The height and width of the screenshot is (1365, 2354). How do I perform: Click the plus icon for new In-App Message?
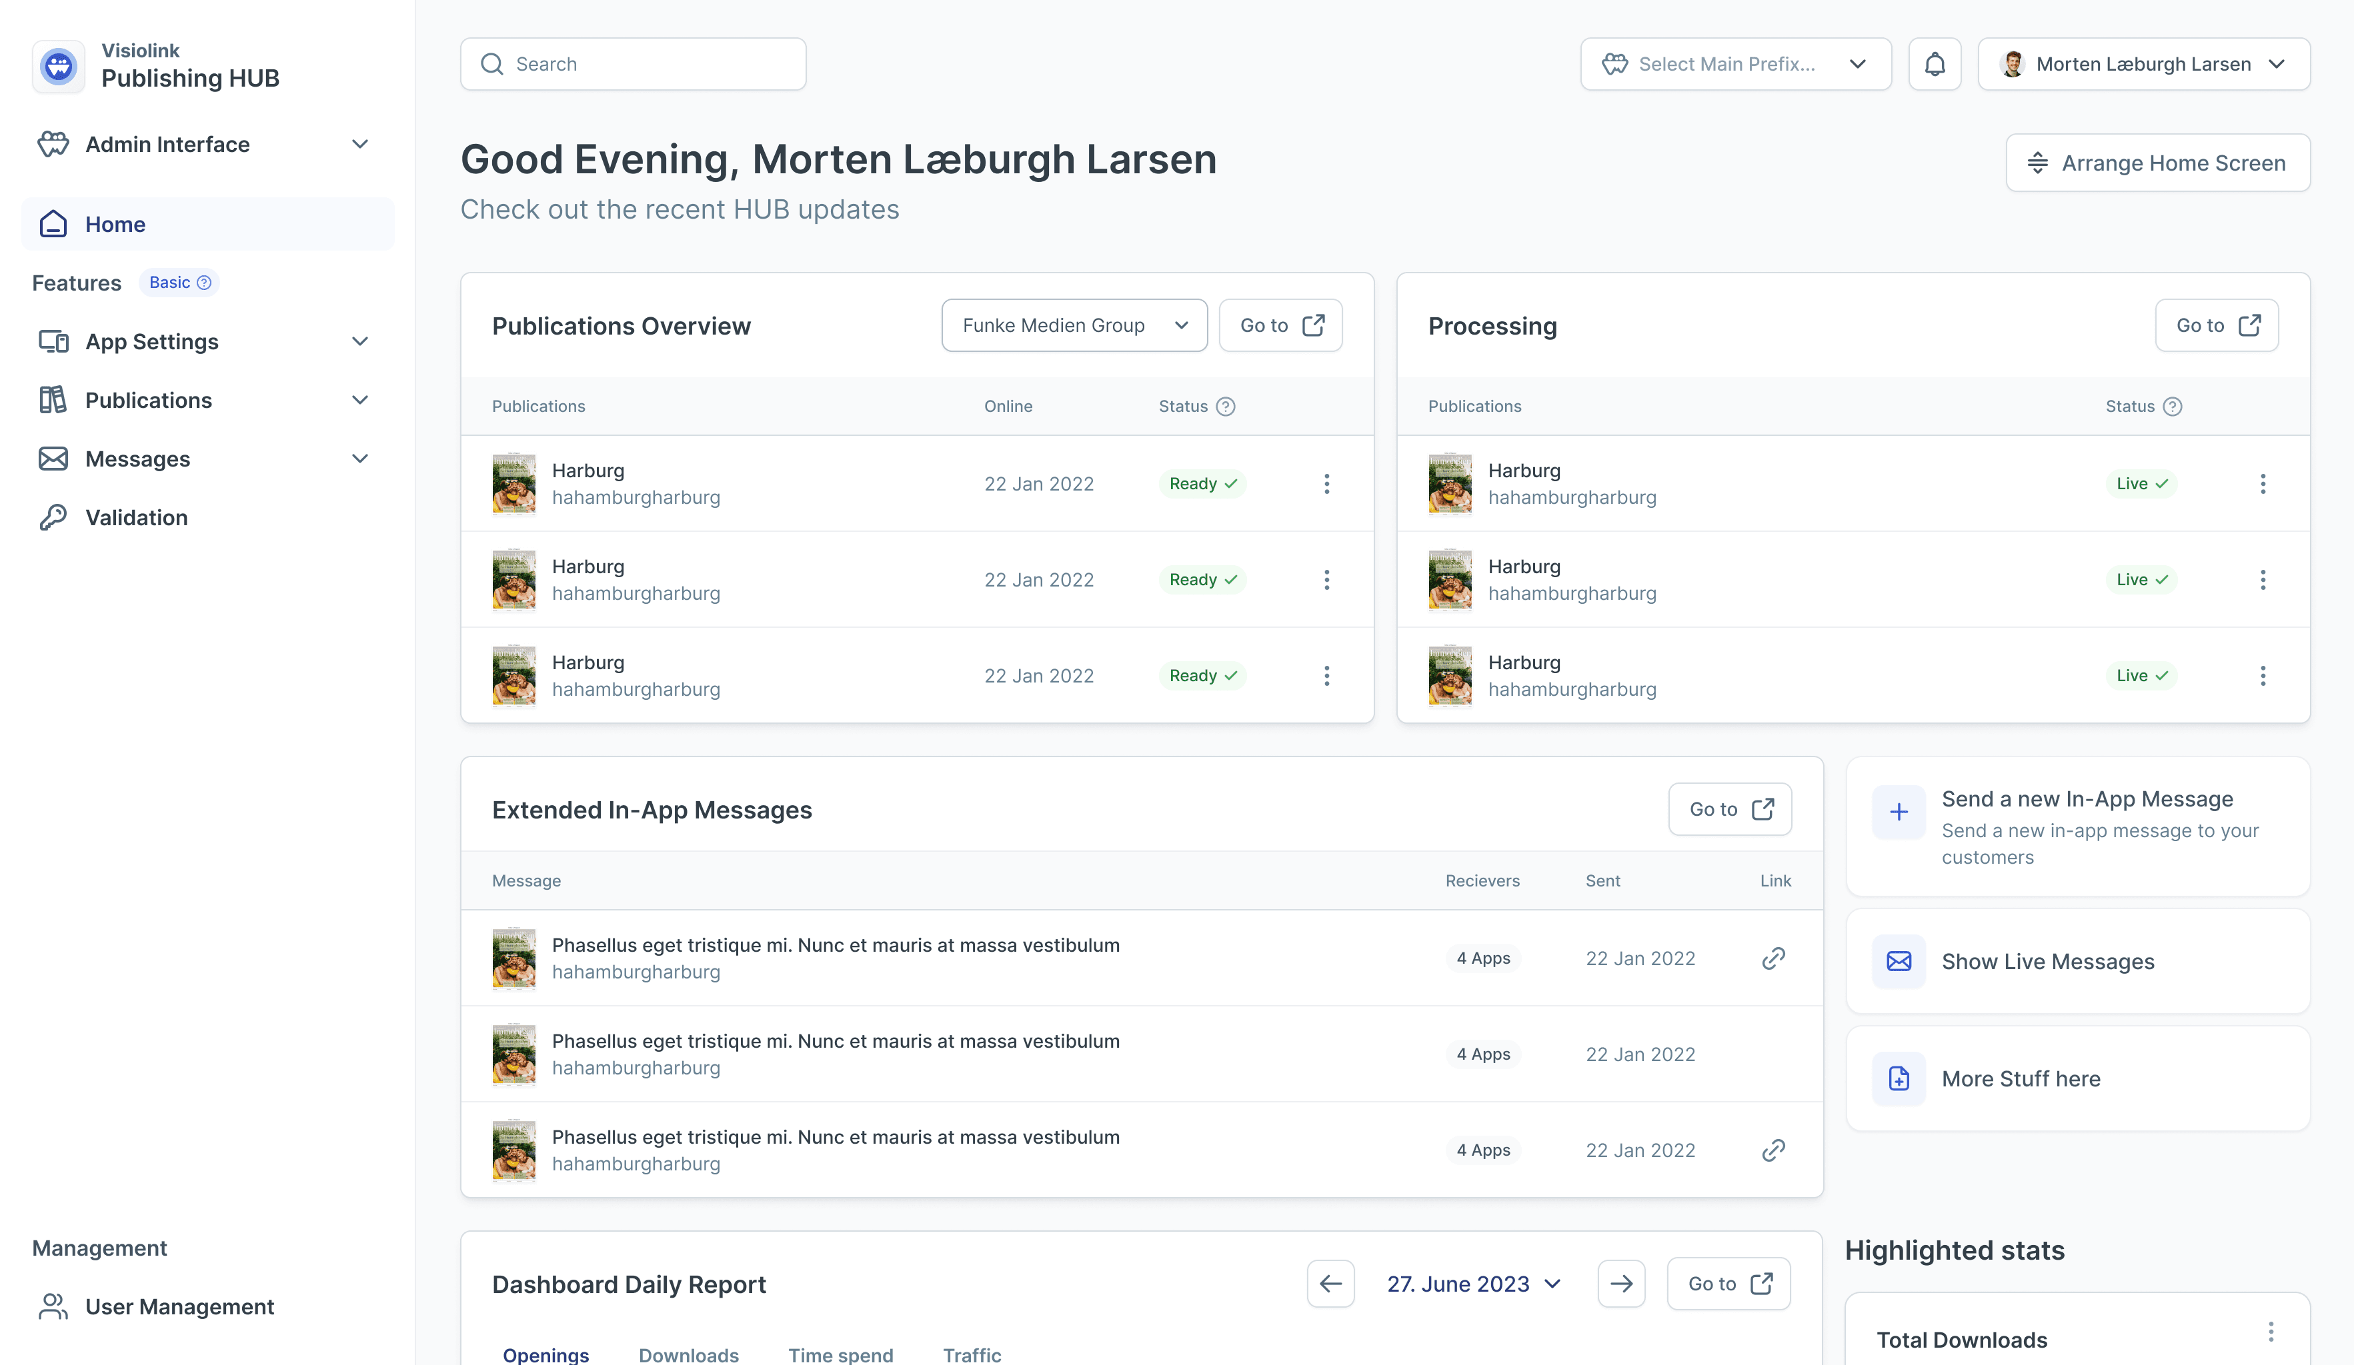click(x=1899, y=812)
